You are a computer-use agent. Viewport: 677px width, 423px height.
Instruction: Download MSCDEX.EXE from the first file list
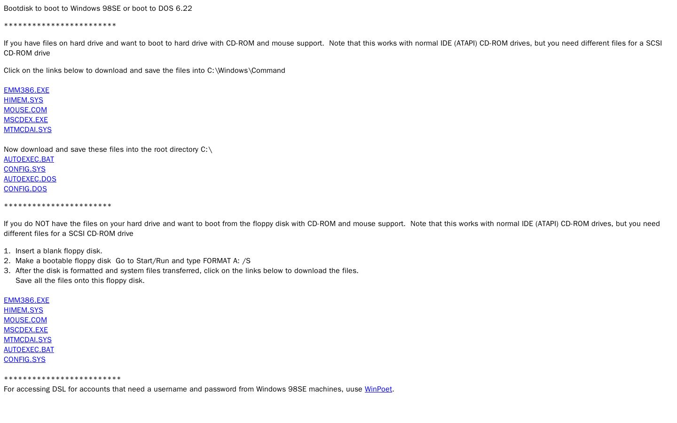[26, 120]
